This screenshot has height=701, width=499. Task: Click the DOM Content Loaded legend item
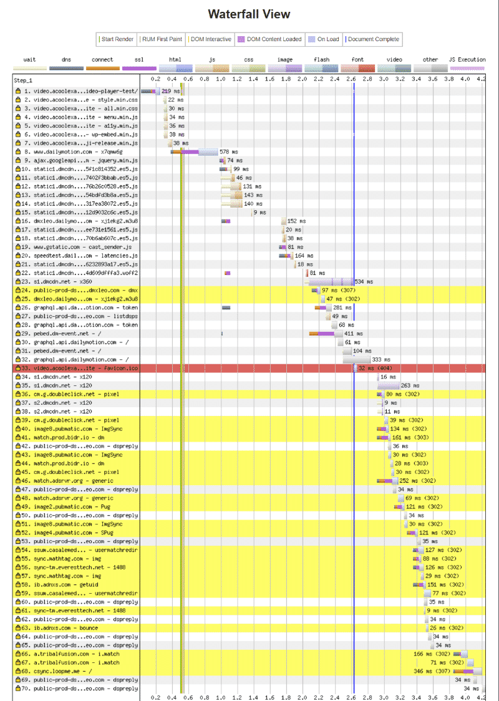pos(269,39)
